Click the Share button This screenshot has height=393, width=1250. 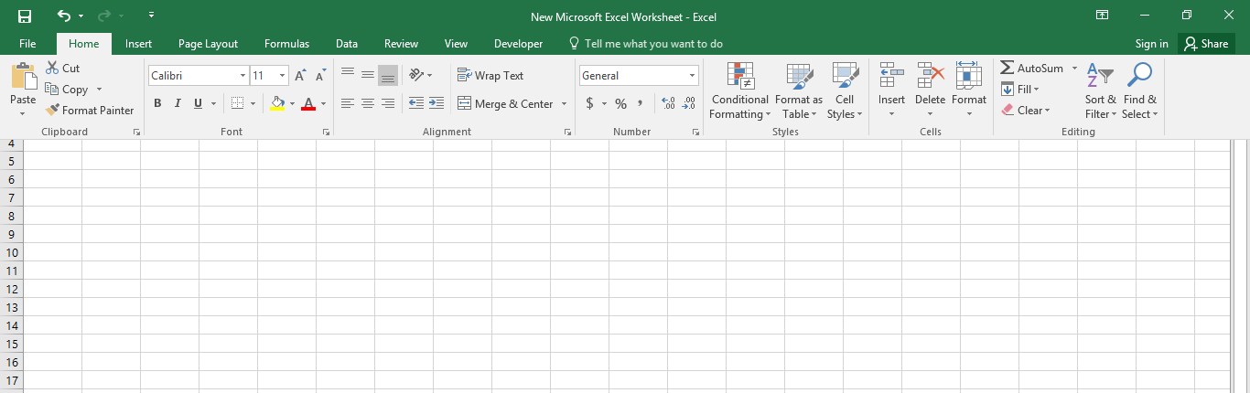coord(1204,44)
